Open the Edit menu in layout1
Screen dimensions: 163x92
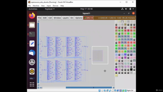[45, 18]
